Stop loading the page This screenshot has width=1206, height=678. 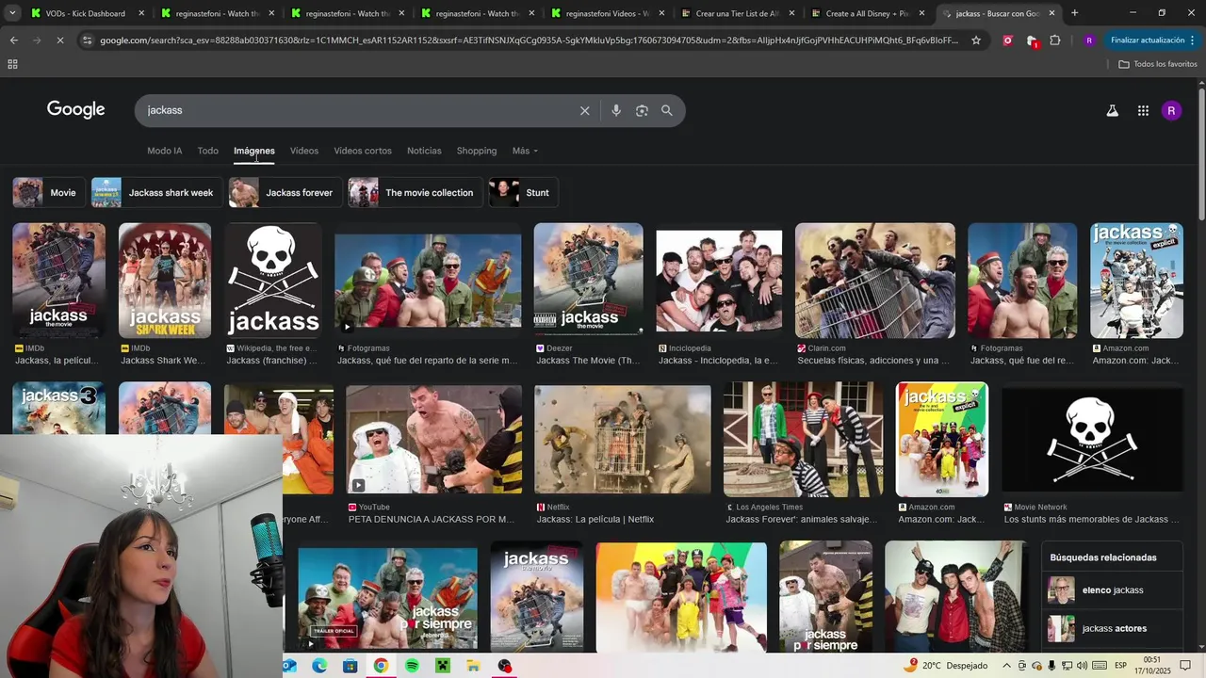click(61, 40)
